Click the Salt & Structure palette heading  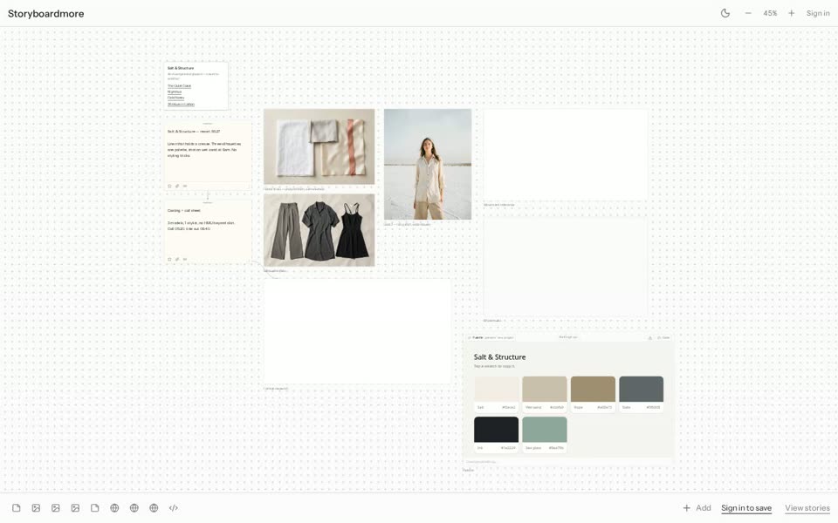(499, 357)
